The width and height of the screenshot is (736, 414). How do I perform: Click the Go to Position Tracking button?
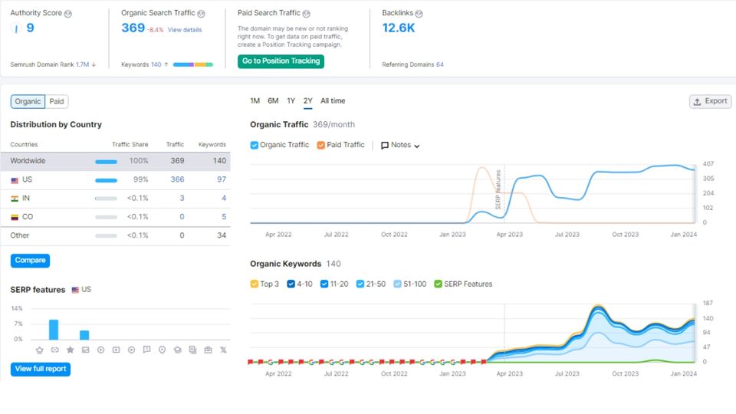[281, 61]
